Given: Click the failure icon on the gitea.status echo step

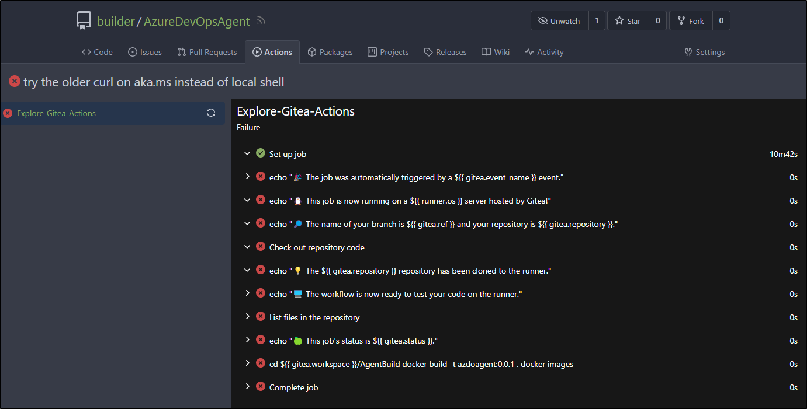Looking at the screenshot, I should tap(261, 340).
